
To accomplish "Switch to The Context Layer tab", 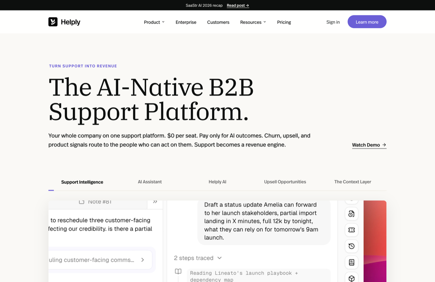I will click(353, 182).
